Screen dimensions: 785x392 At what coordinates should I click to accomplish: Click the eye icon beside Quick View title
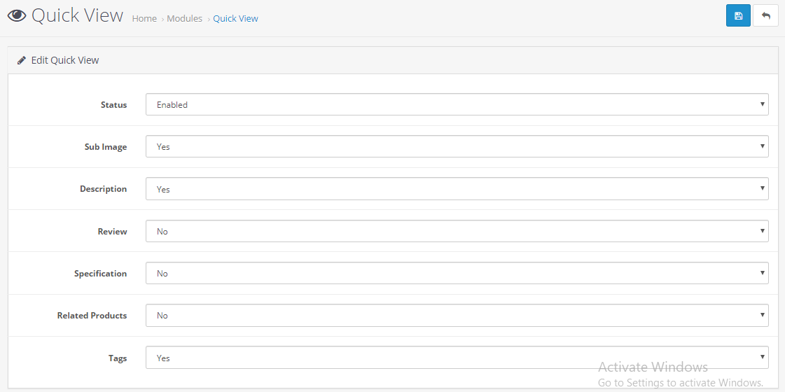point(17,15)
